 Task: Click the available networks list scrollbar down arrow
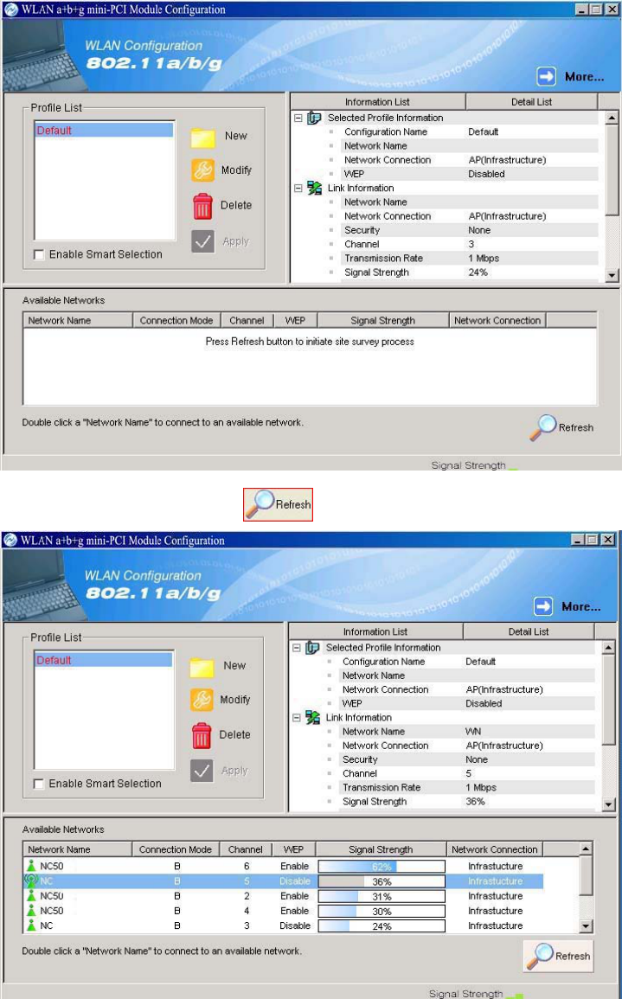(587, 926)
